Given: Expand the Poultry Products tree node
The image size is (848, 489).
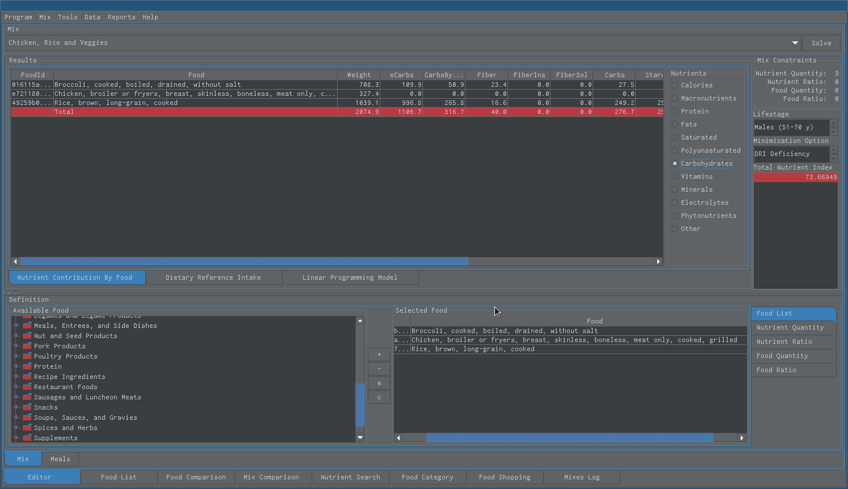Looking at the screenshot, I should [16, 356].
